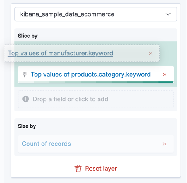Remove products.category.keyword dimension using red X
Viewport: 187px width, 183px height.
[165, 75]
